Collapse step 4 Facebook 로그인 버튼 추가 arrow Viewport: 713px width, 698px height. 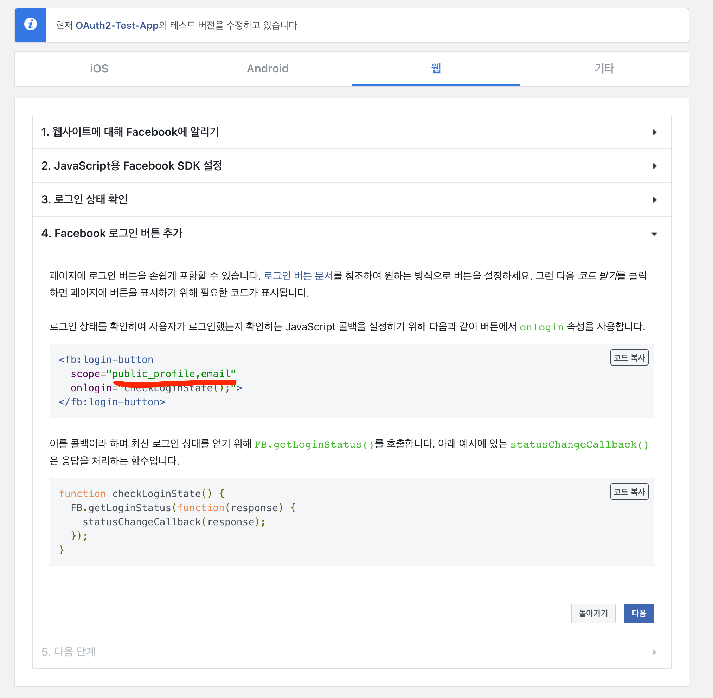pos(654,234)
